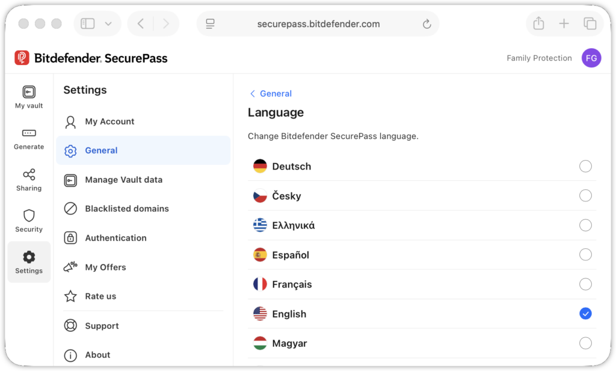
Task: Select the Magyar radio button
Action: tap(585, 343)
